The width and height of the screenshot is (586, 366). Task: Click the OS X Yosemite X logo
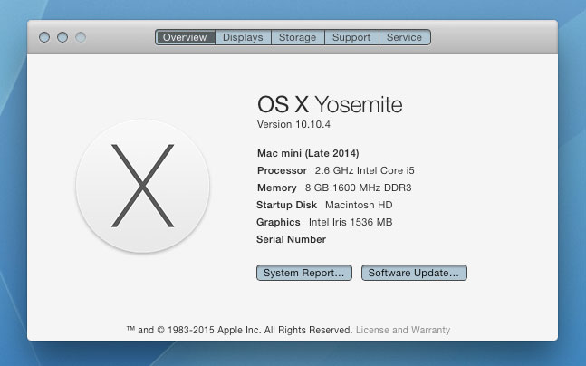coord(143,186)
